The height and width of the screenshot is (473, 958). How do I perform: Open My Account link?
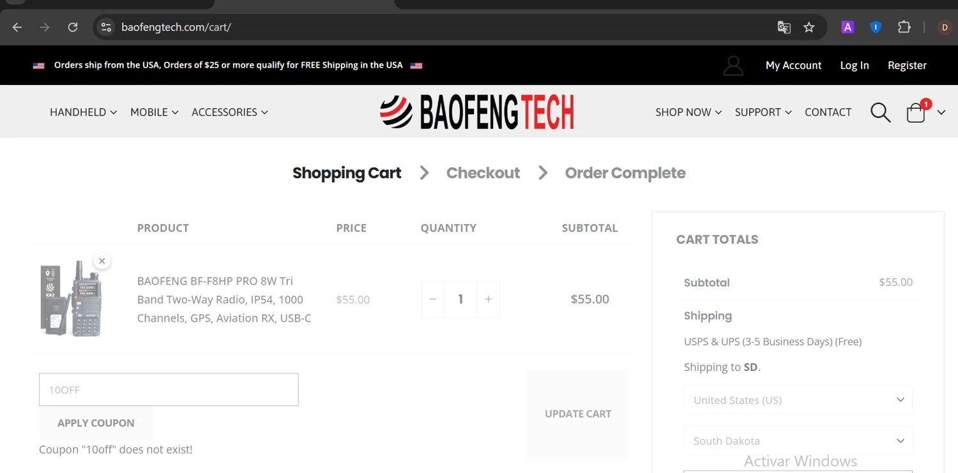(x=793, y=65)
